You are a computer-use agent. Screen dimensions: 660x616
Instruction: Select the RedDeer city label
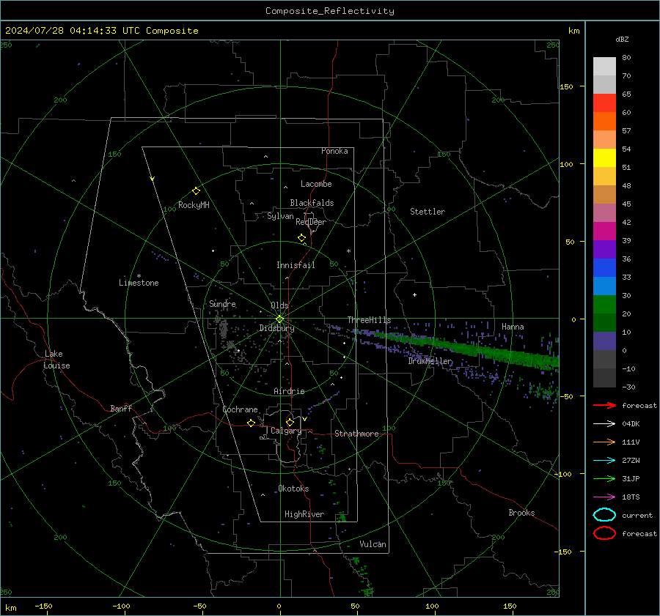pyautogui.click(x=311, y=222)
